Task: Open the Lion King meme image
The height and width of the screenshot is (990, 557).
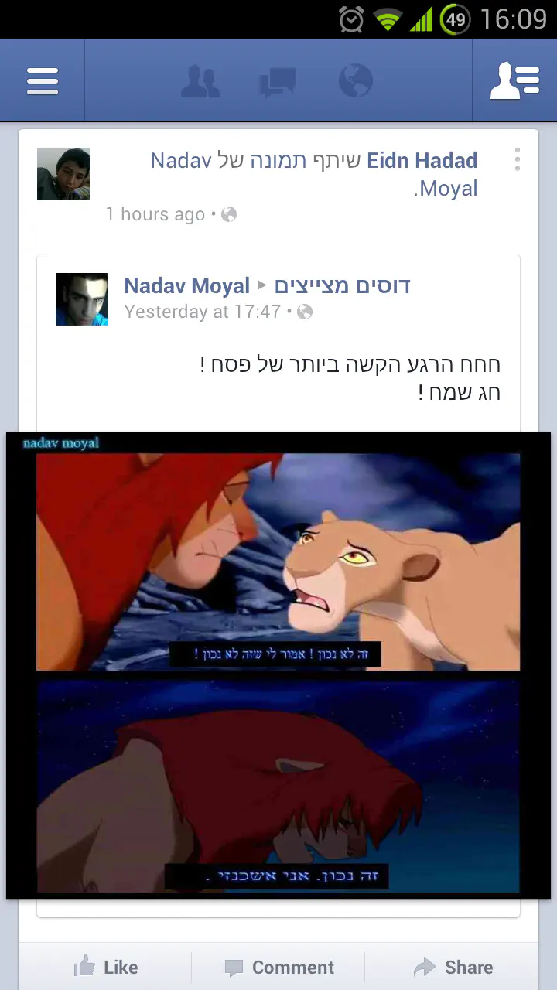Action: (x=278, y=665)
